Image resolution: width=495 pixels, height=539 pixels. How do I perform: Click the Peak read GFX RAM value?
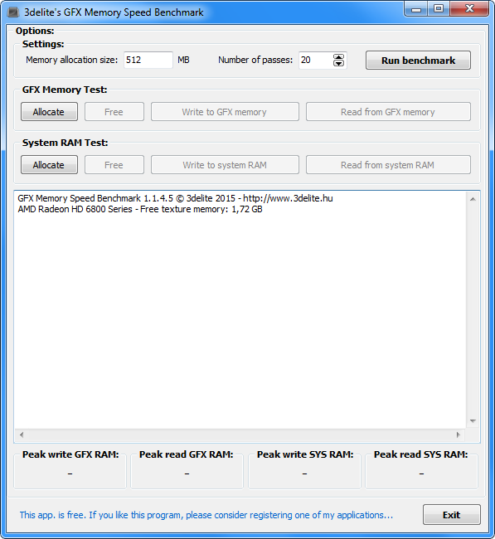tap(187, 473)
